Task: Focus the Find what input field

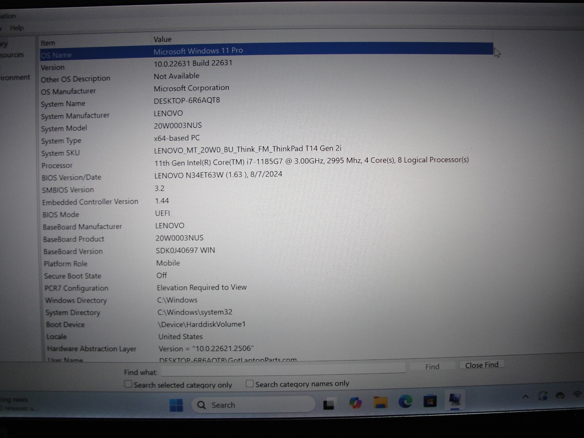Action: pyautogui.click(x=283, y=369)
